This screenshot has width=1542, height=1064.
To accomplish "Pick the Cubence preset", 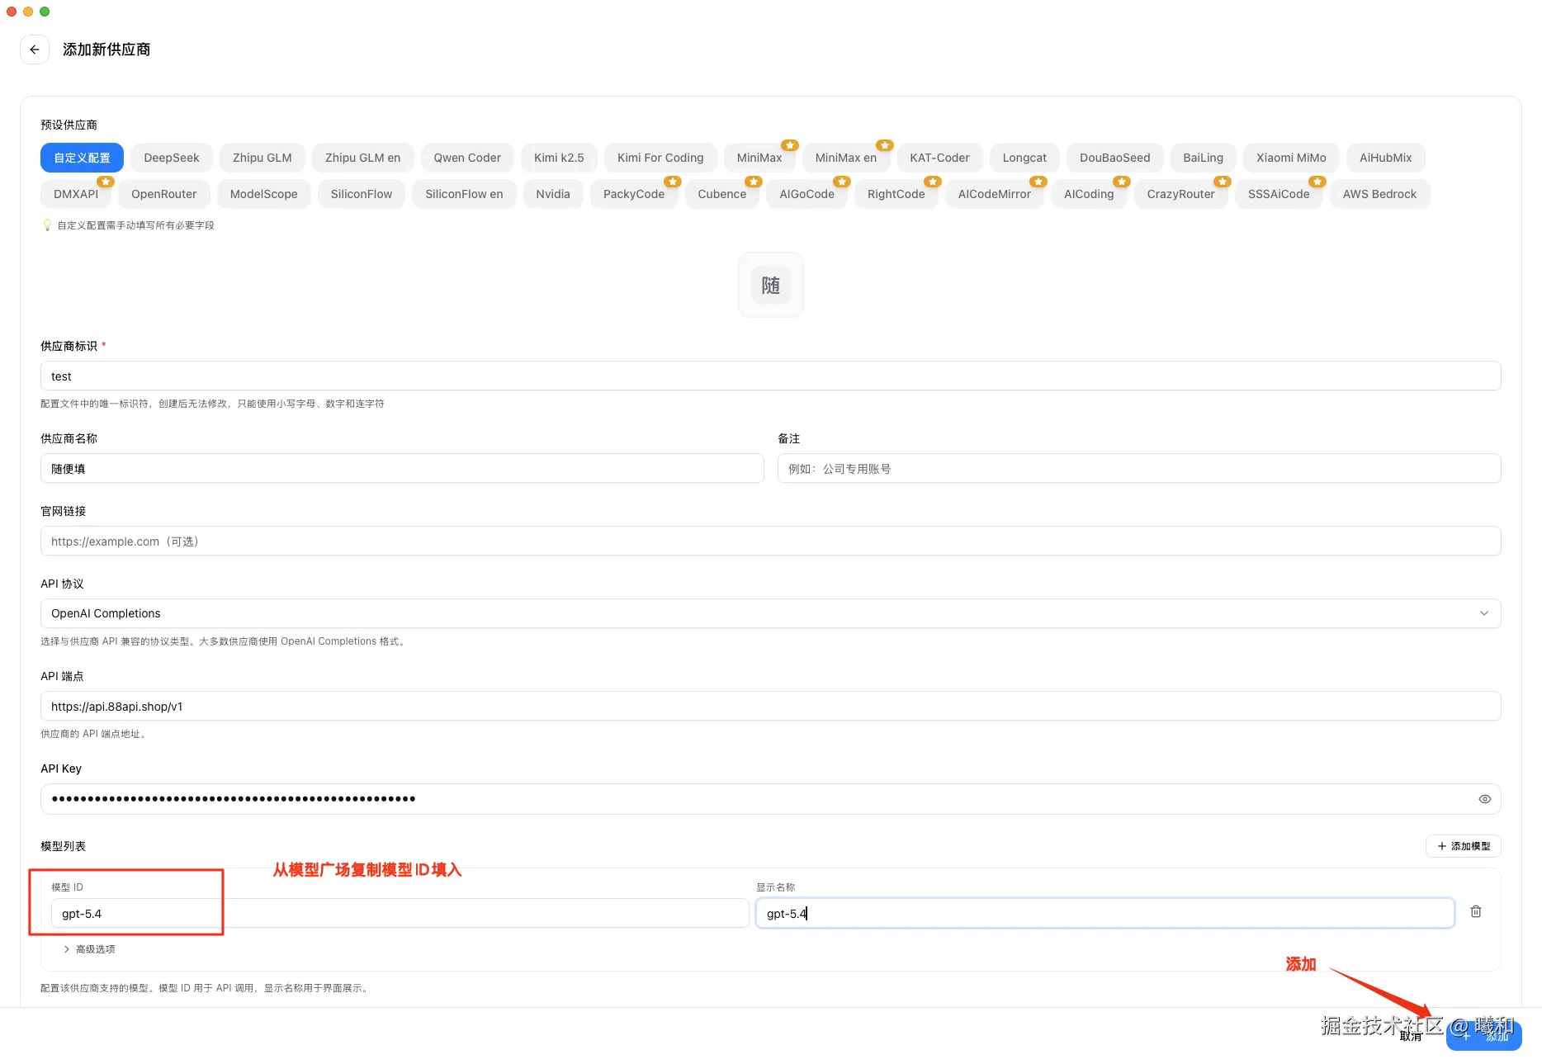I will pos(722,194).
